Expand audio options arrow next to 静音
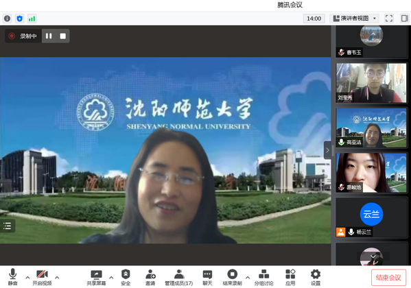 click(27, 277)
